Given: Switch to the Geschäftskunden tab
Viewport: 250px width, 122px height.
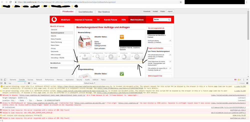Looking at the screenshot, I should pyautogui.click(x=85, y=12).
